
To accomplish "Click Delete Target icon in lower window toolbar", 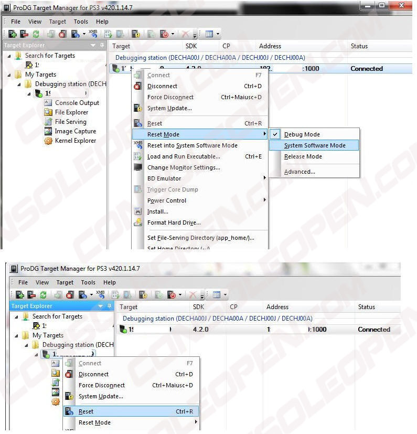I will 31,295.
